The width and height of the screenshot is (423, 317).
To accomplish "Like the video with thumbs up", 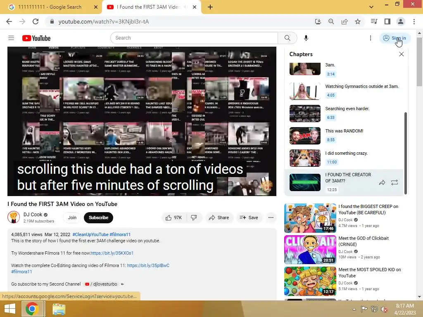I will click(x=174, y=218).
